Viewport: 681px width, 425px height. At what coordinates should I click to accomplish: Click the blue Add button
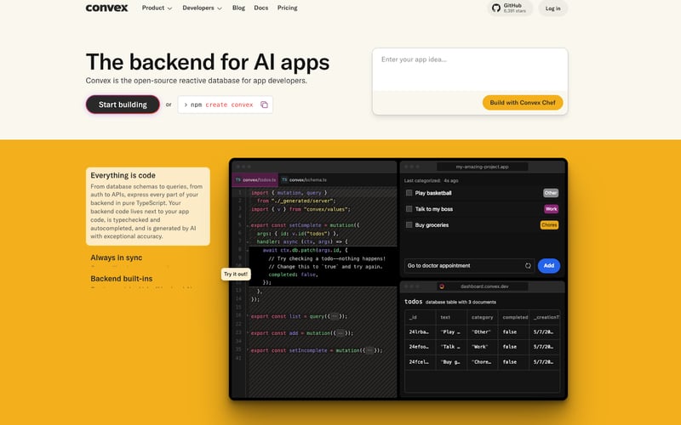pyautogui.click(x=549, y=265)
